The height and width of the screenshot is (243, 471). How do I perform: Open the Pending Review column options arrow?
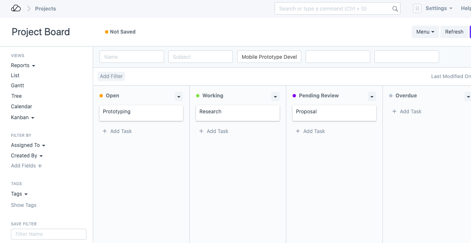372,97
